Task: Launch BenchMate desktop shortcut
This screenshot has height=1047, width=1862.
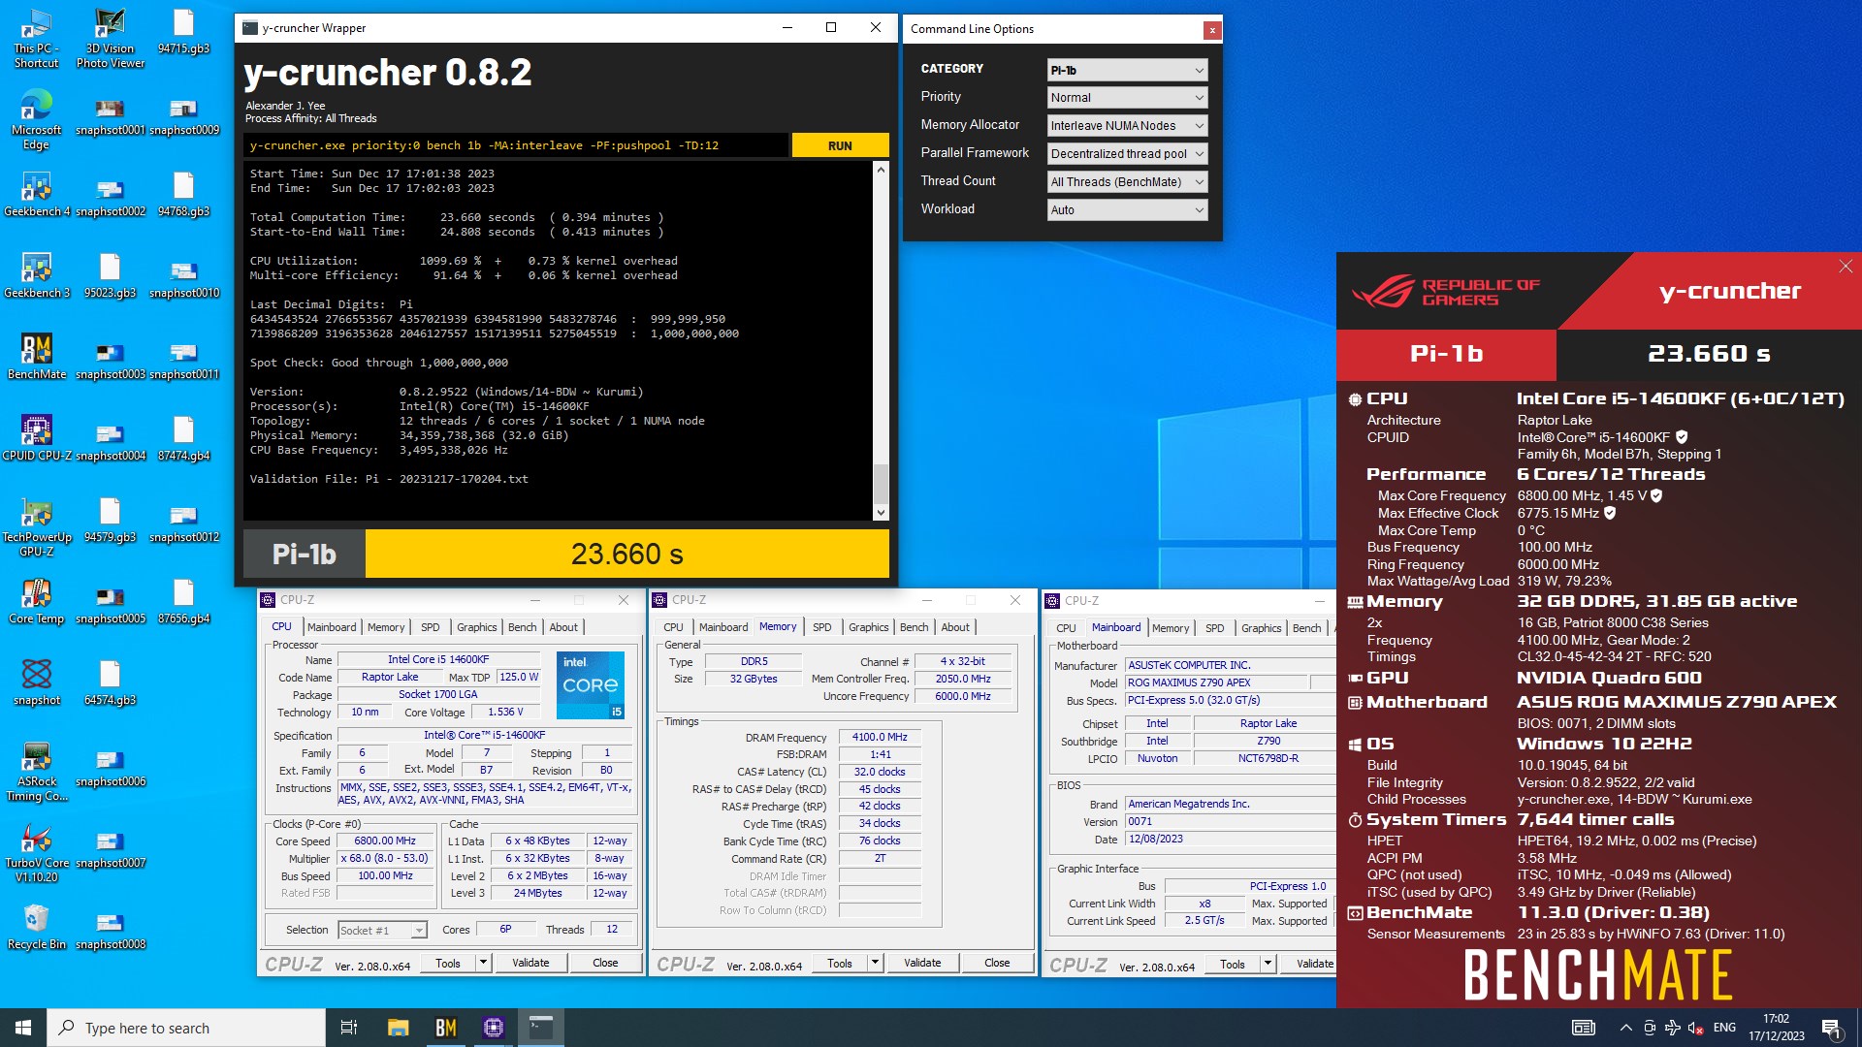Action: [x=36, y=358]
